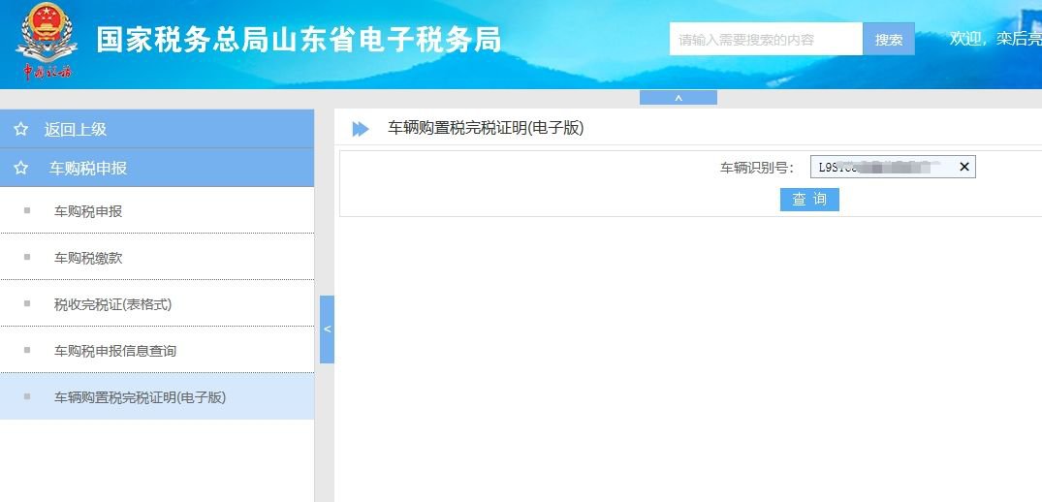Click the 查询 button
1042x502 pixels.
pyautogui.click(x=809, y=200)
